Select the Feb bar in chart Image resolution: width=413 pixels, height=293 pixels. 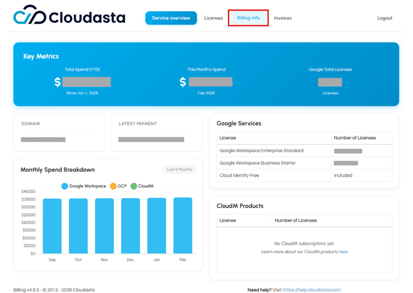pyautogui.click(x=182, y=226)
